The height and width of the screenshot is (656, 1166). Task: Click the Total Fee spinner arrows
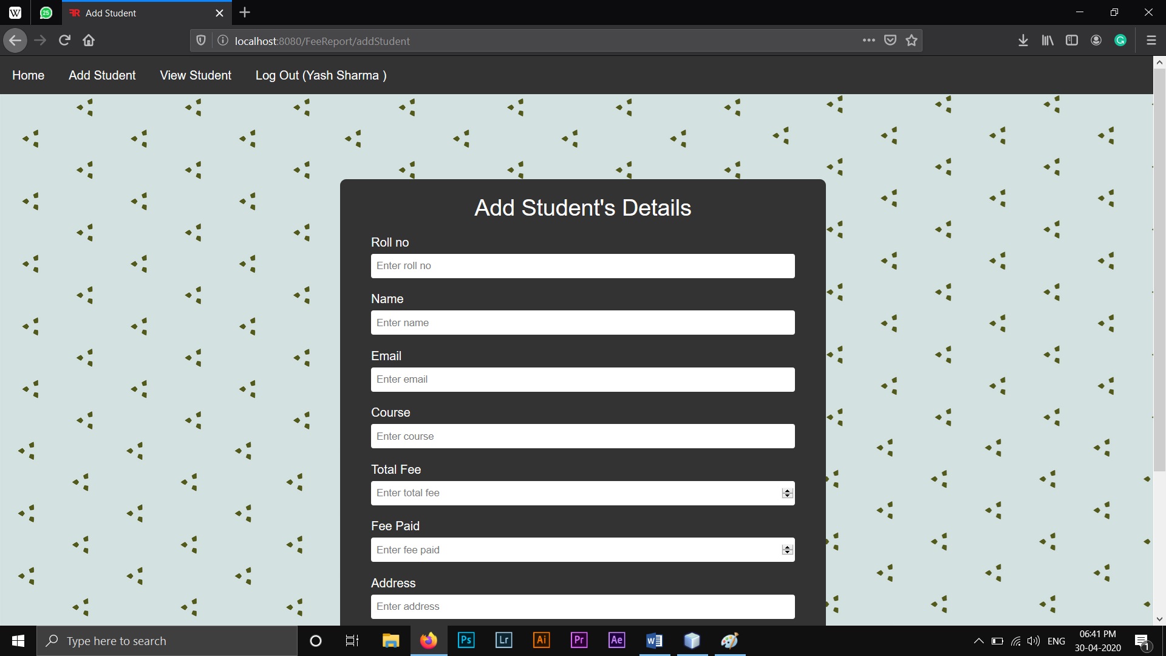tap(788, 493)
